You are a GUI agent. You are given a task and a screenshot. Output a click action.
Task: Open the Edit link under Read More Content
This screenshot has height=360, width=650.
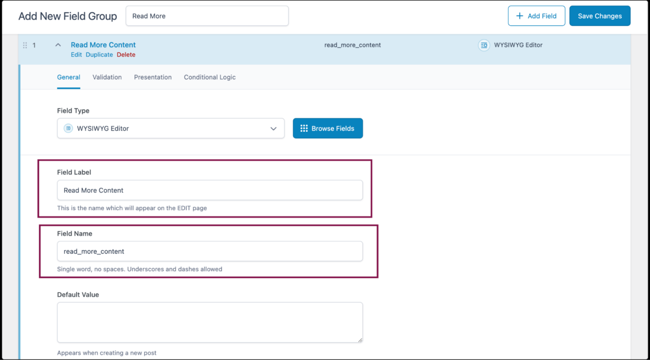[x=76, y=55]
